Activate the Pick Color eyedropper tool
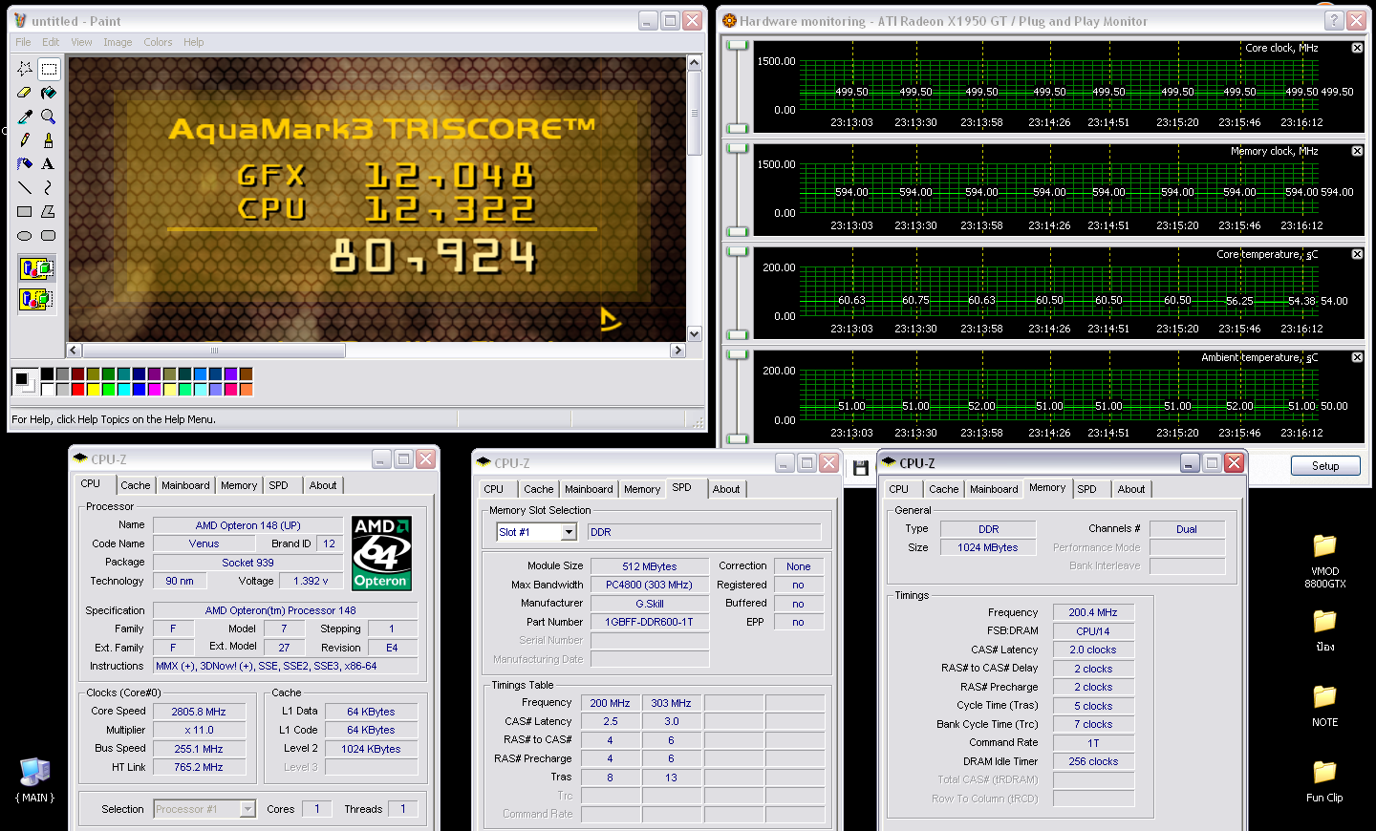The image size is (1376, 831). click(x=25, y=117)
